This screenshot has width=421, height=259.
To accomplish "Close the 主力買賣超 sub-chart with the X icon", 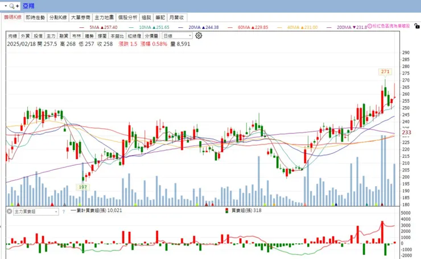I will pos(10,211).
